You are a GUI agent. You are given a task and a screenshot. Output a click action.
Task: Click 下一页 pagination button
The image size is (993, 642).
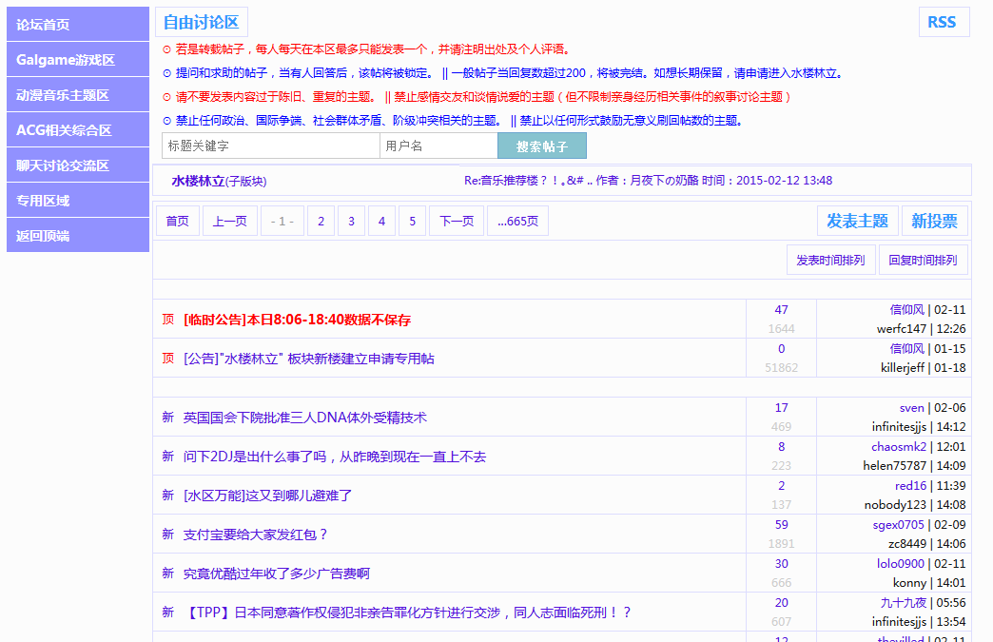point(457,221)
